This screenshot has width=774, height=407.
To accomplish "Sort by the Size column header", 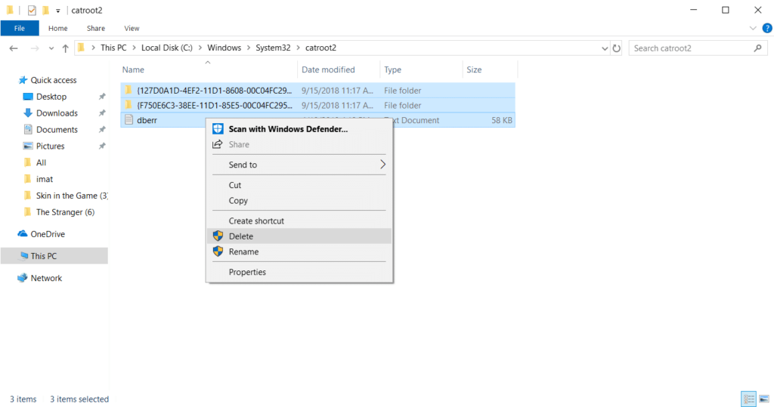I will [474, 69].
